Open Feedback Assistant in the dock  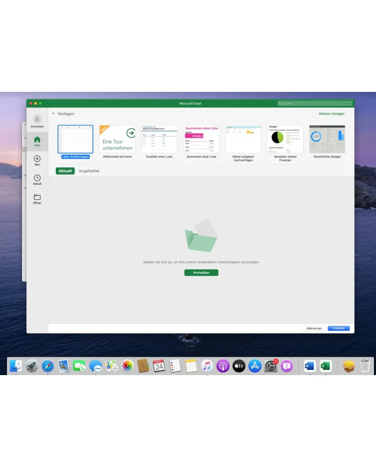287,366
